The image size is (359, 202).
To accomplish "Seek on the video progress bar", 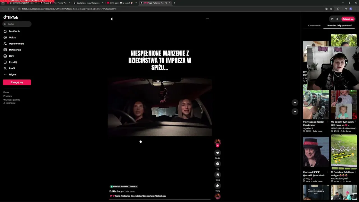I will point(160,199).
